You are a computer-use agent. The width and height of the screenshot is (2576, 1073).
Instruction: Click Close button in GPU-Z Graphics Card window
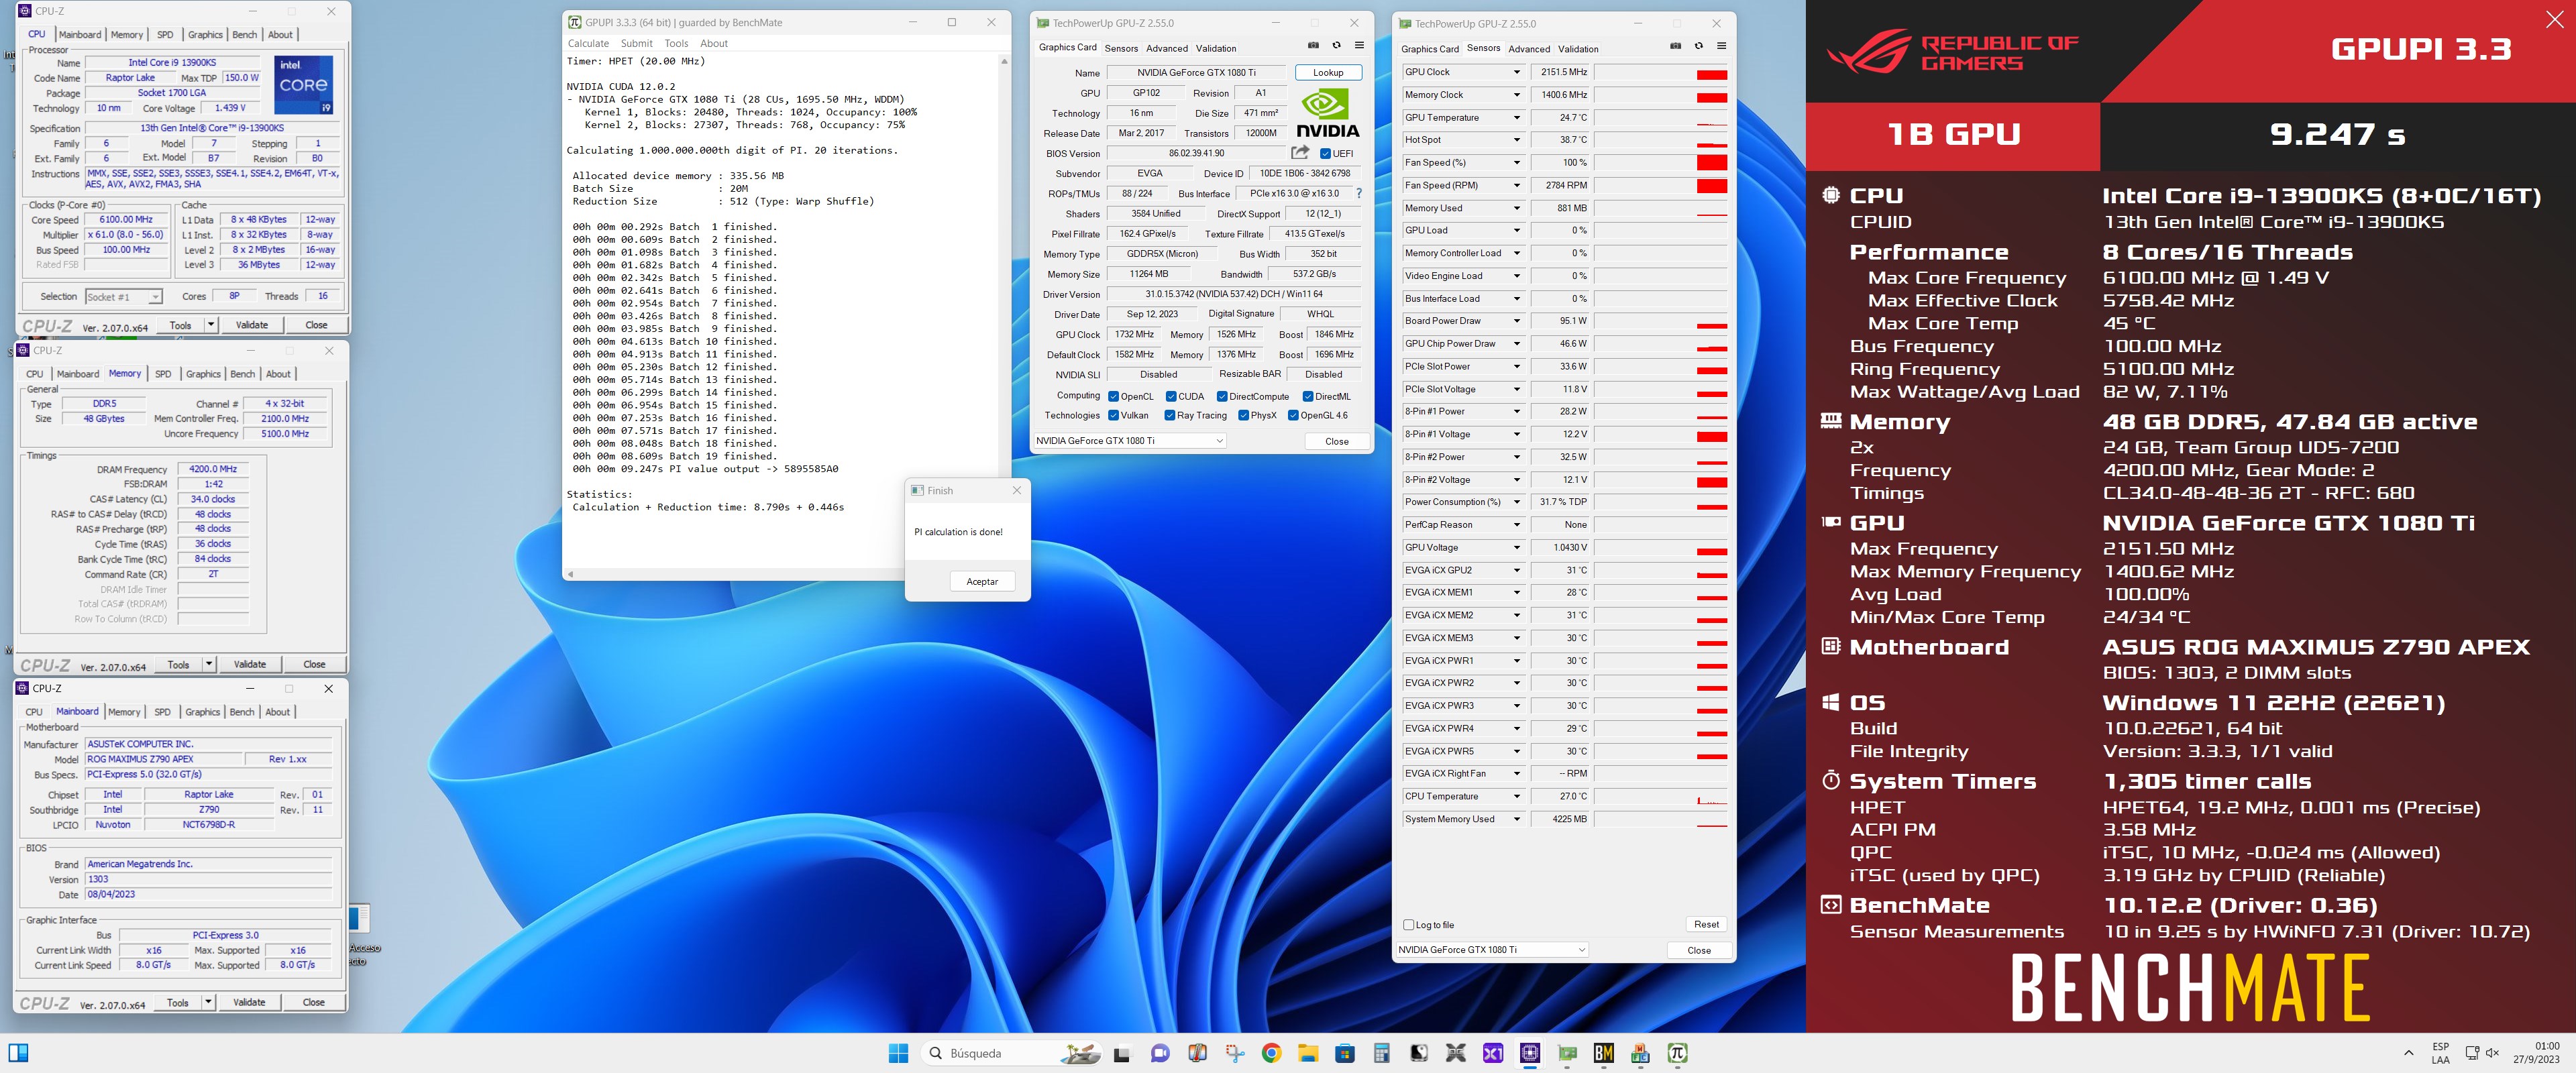(1336, 441)
